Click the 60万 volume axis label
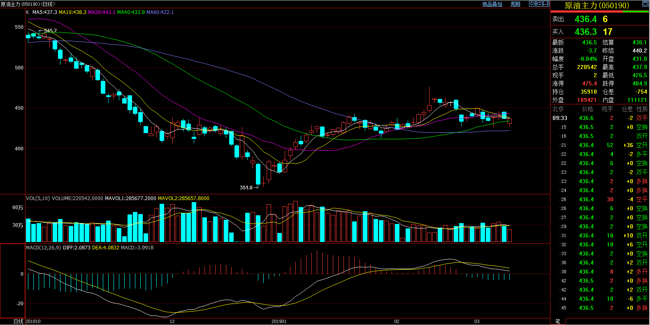The width and height of the screenshot is (650, 325). 18,208
